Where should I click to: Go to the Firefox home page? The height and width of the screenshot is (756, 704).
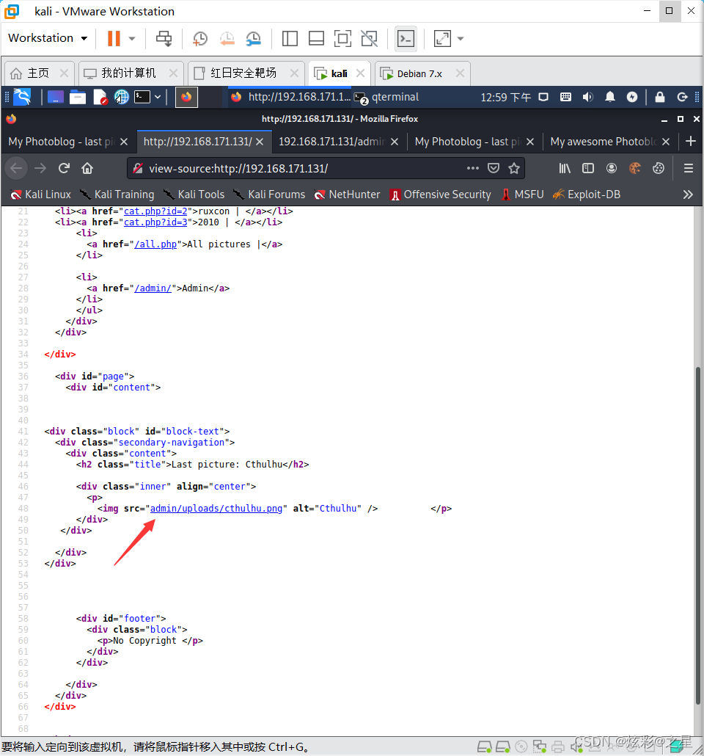(x=87, y=168)
